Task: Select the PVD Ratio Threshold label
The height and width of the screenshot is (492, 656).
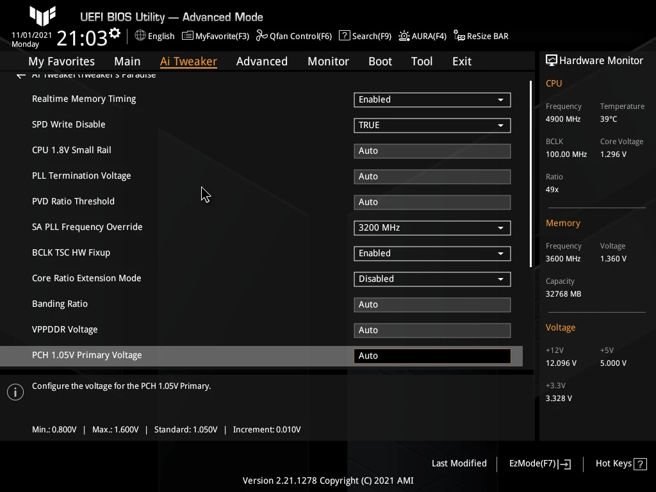Action: 73,201
